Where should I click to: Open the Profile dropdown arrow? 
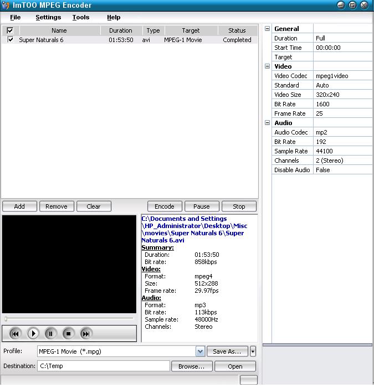point(200,351)
